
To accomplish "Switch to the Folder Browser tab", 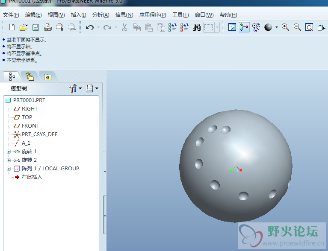I will (30, 77).
